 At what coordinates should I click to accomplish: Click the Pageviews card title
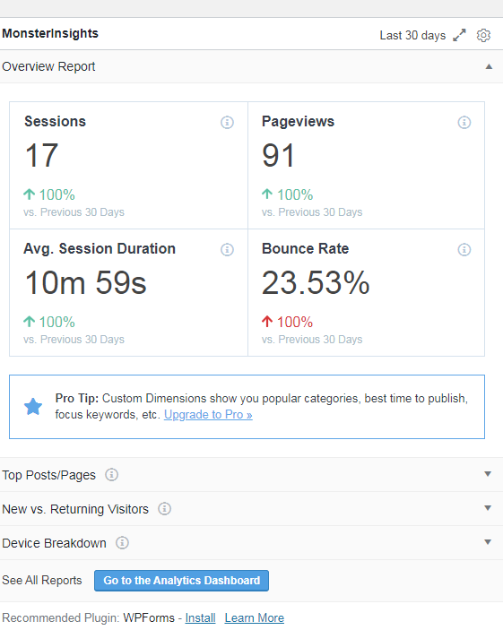point(298,122)
